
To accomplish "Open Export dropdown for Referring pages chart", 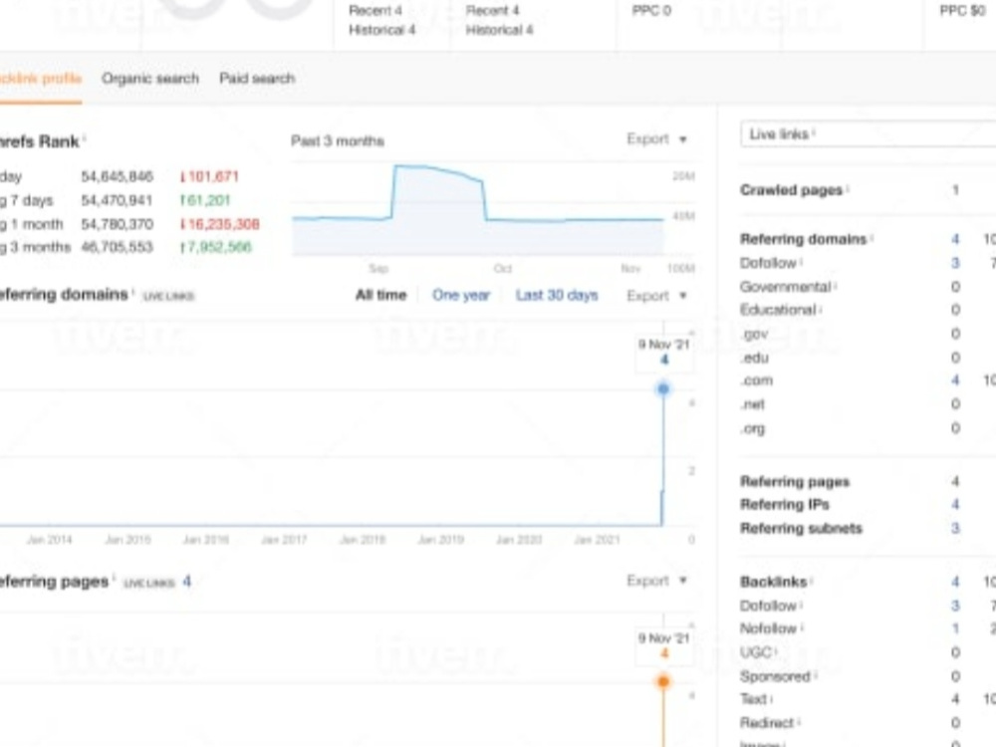I will [656, 581].
